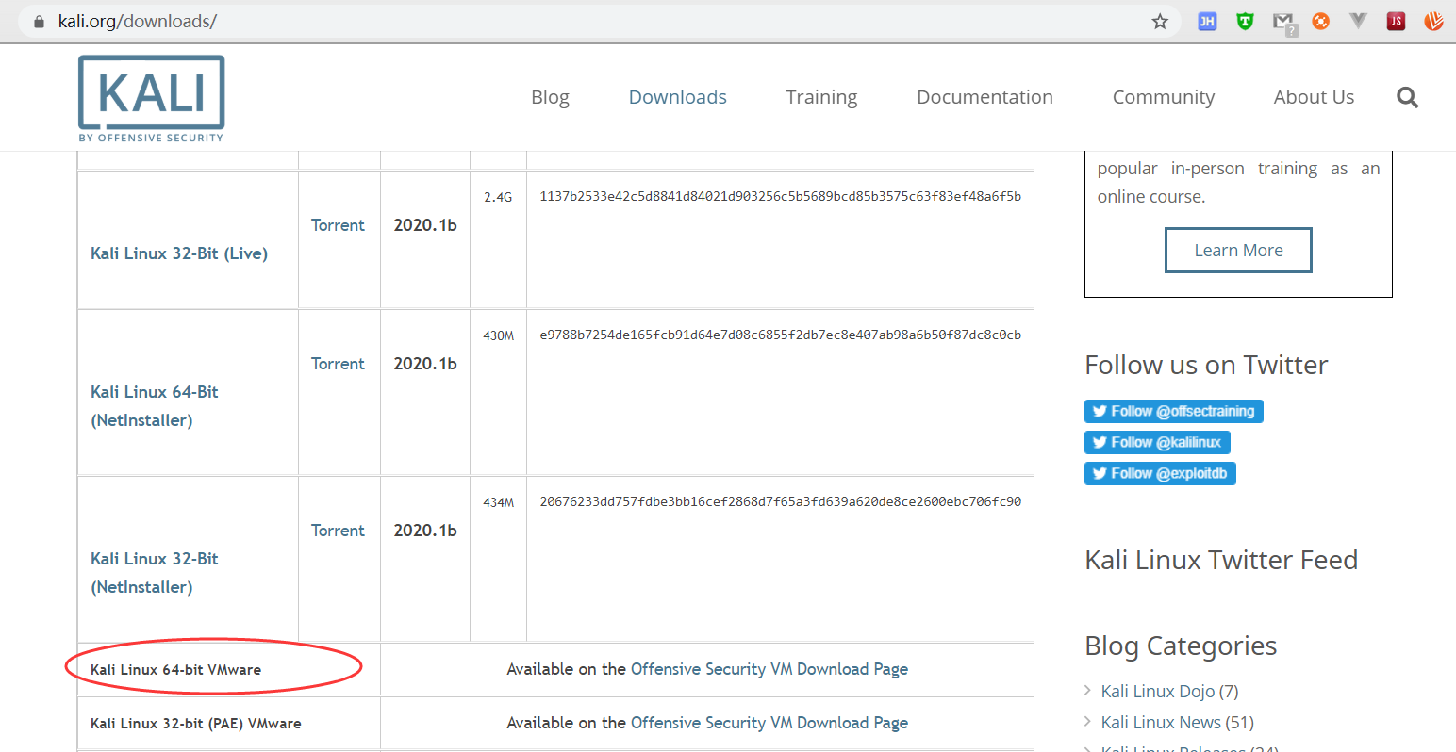Open Torrent link for 64-Bit (NetInstaller)

pos(338,364)
